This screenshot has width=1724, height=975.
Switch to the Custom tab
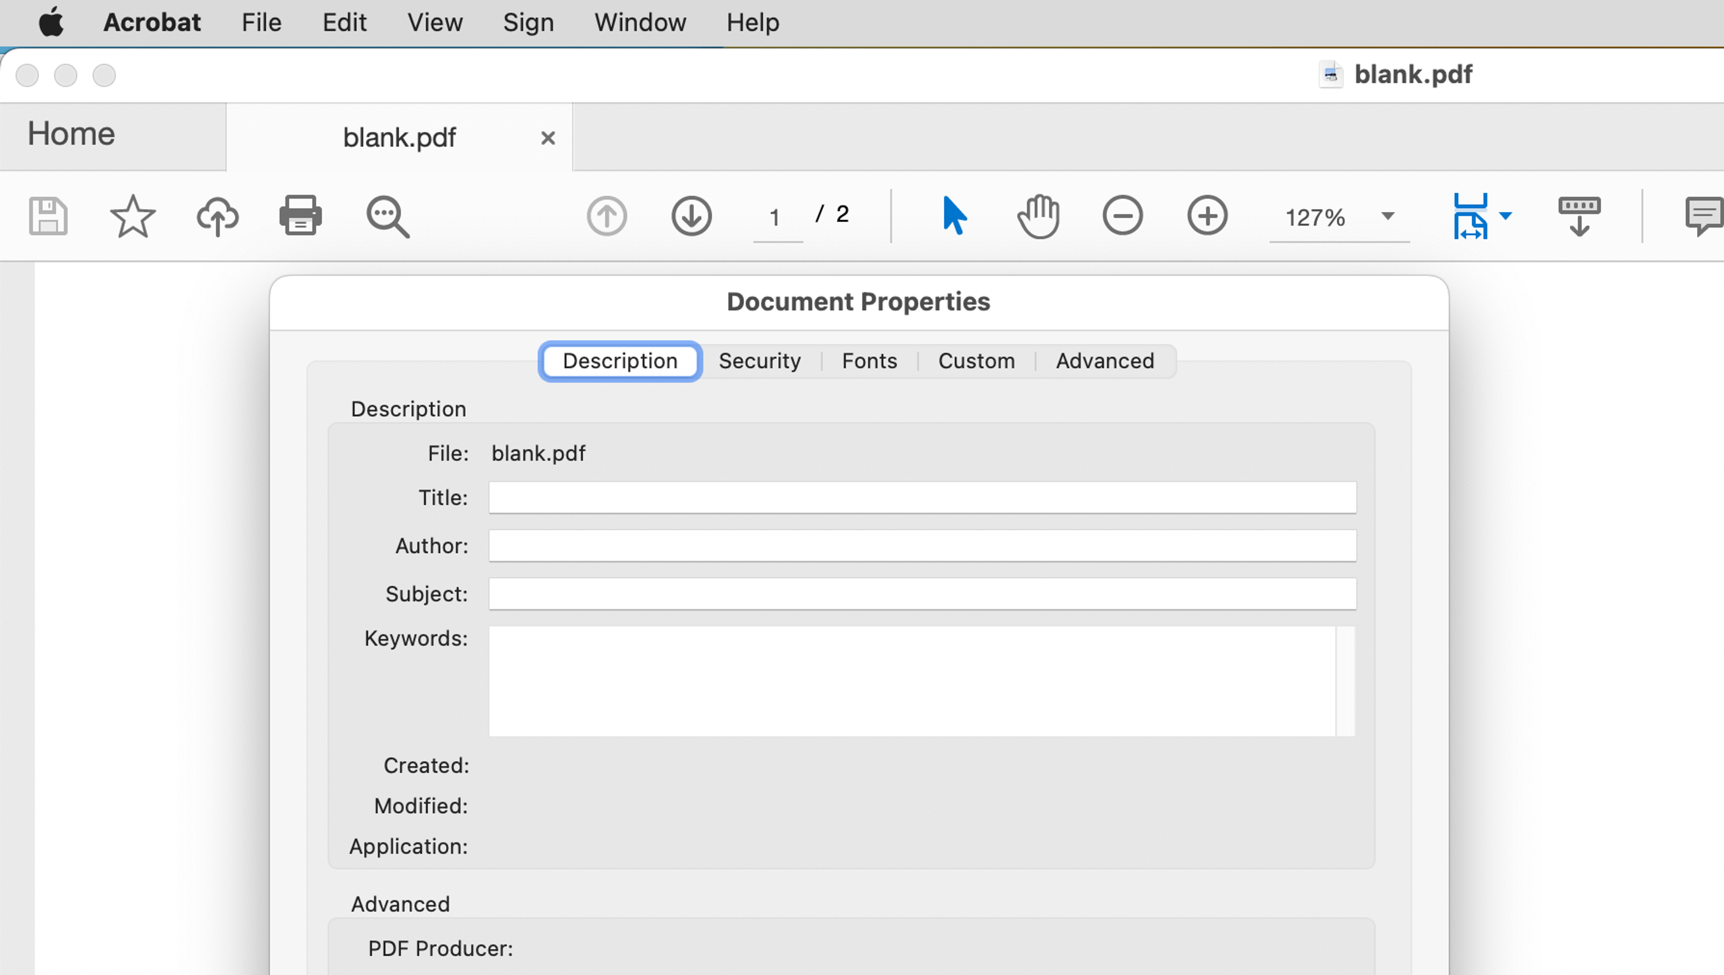point(976,361)
